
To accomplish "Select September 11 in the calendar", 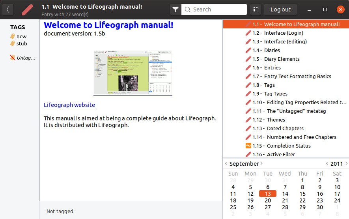I will click(233, 194).
